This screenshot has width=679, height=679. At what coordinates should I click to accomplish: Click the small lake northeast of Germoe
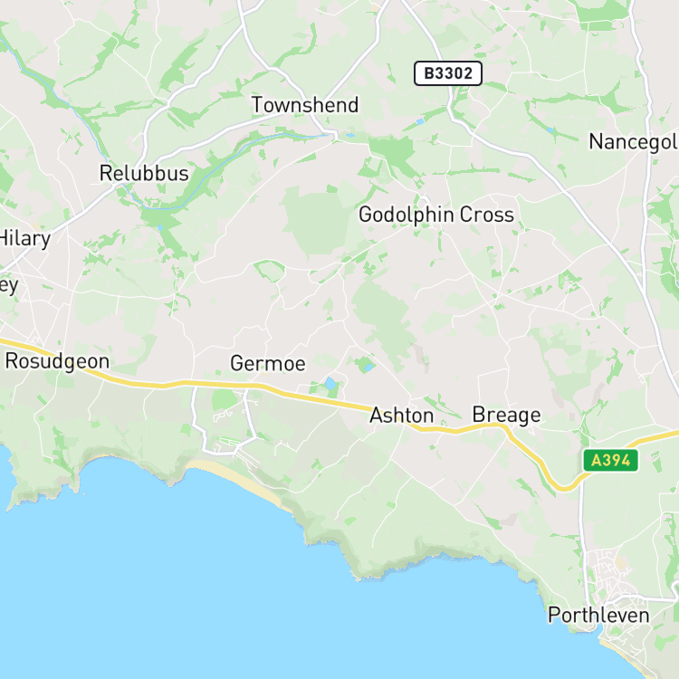368,368
